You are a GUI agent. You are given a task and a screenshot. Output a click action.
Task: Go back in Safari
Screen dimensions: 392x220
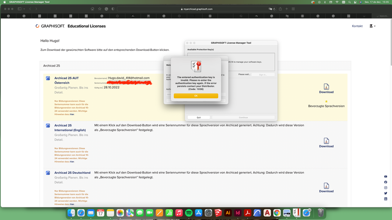pyautogui.click(x=30, y=9)
